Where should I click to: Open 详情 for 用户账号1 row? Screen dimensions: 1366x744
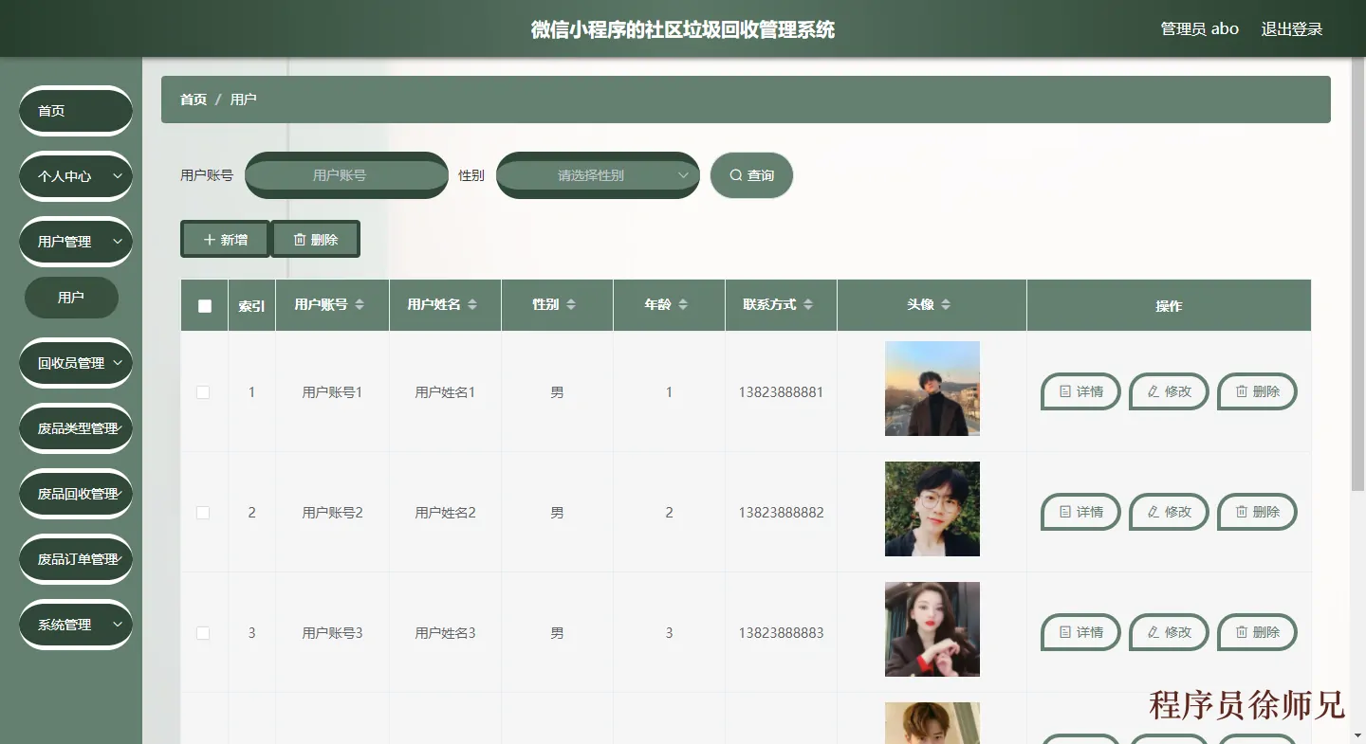pyautogui.click(x=1081, y=391)
